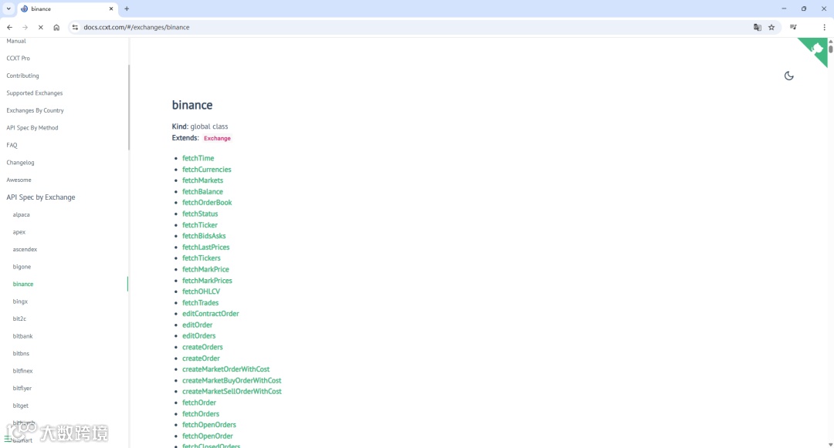
Task: Collapse the API Spec by Exchange section
Action: pos(41,197)
